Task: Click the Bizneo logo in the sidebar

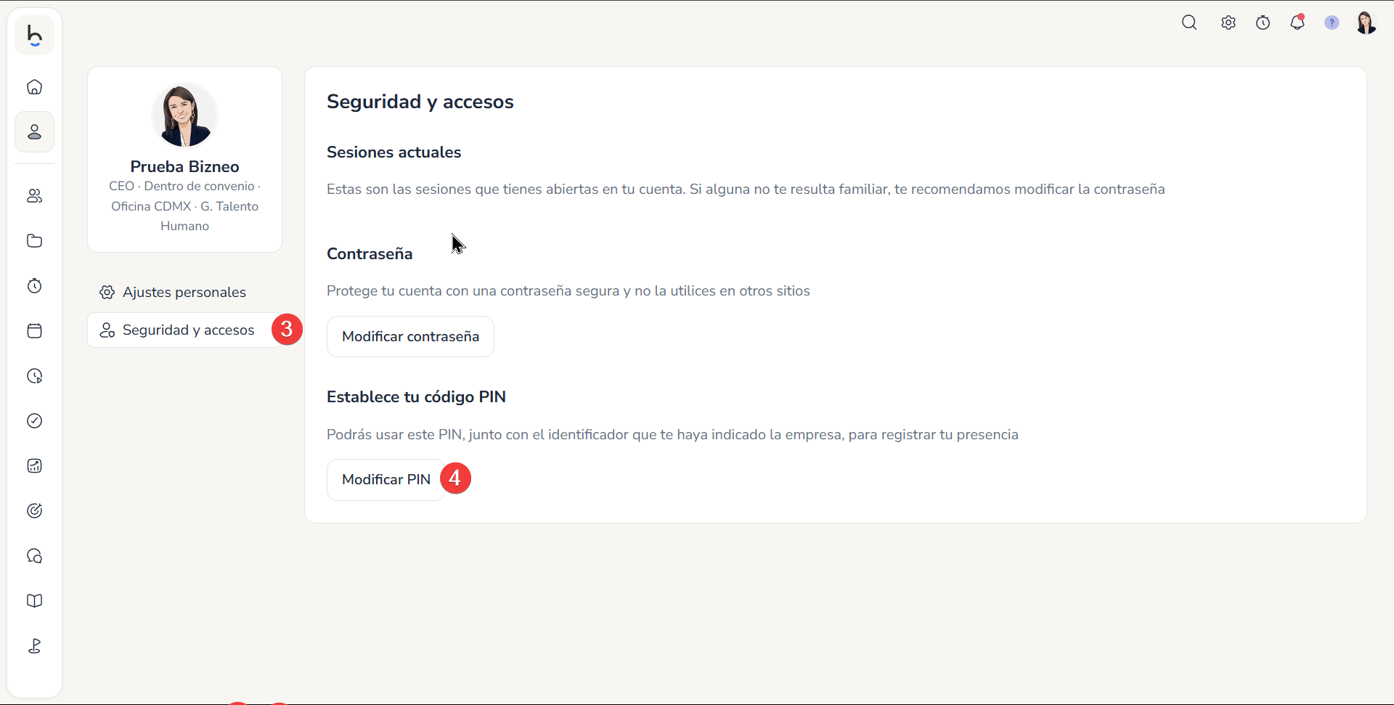Action: pyautogui.click(x=34, y=35)
